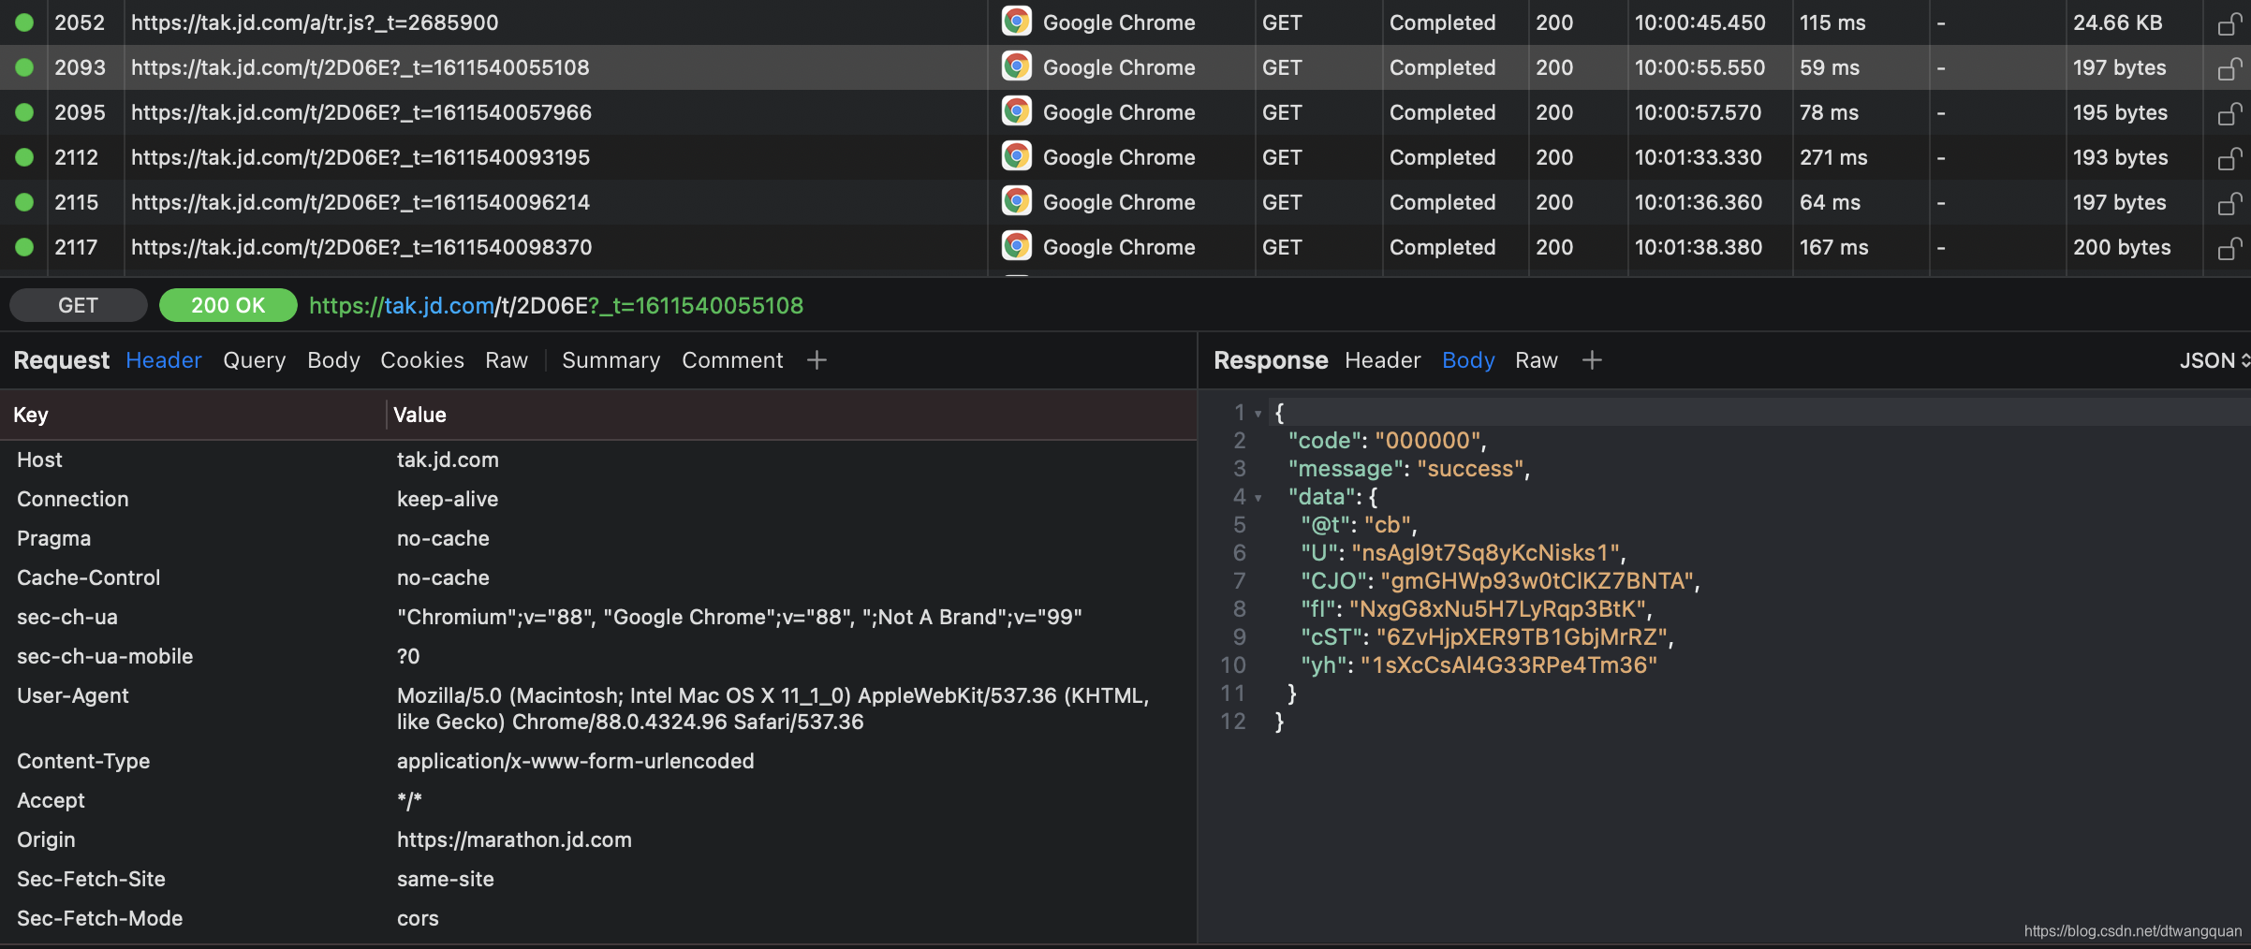The width and height of the screenshot is (2251, 949).
Task: Select request URL ending 1611540096214
Action: [x=360, y=202]
